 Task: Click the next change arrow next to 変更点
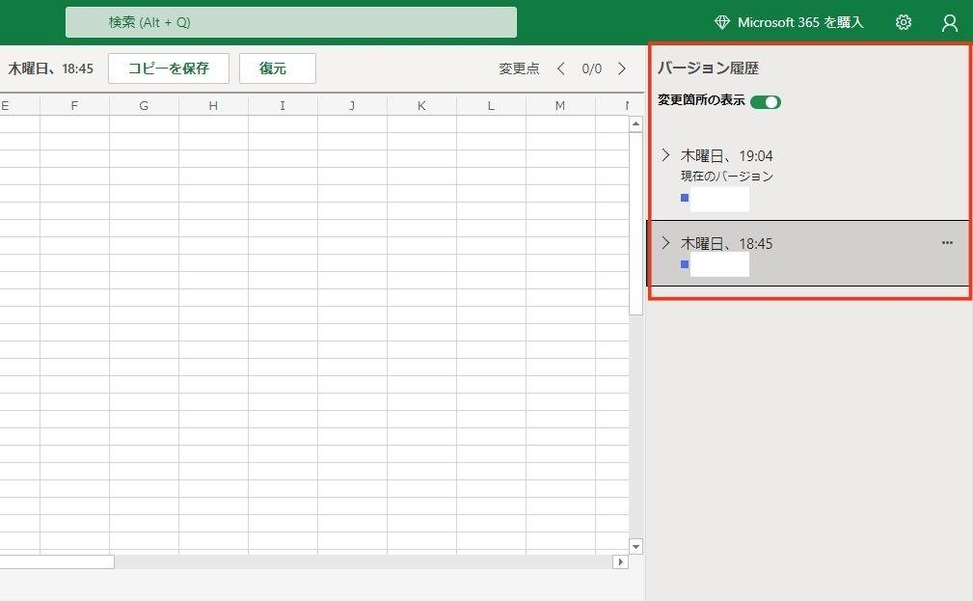[x=623, y=68]
